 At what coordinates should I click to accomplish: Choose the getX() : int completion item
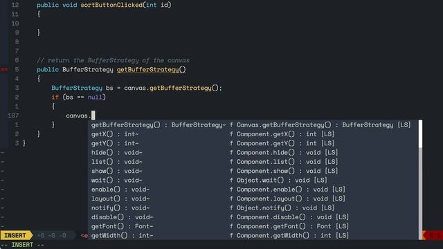click(x=253, y=134)
